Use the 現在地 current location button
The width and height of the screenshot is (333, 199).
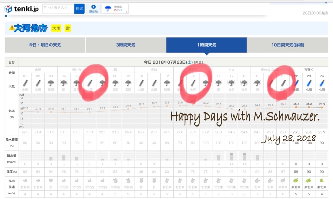pos(93,9)
